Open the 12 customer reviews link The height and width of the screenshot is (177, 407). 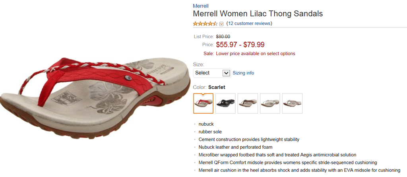pos(249,23)
